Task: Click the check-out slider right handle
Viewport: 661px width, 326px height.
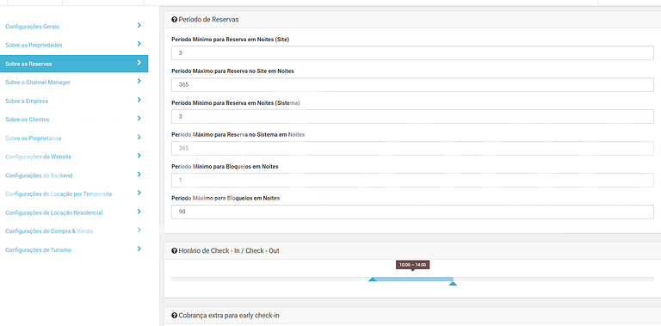Action: [453, 284]
